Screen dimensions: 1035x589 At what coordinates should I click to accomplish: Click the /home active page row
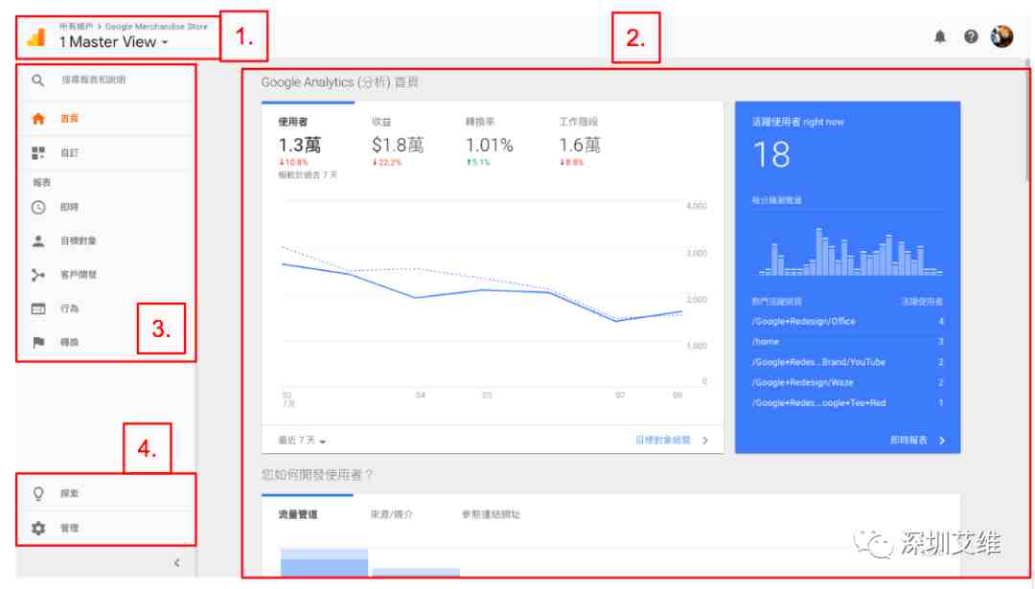click(847, 342)
